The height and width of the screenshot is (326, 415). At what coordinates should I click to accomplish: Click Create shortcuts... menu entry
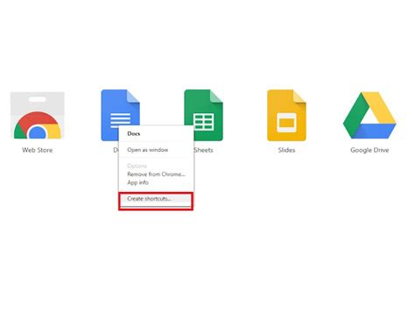(x=156, y=199)
